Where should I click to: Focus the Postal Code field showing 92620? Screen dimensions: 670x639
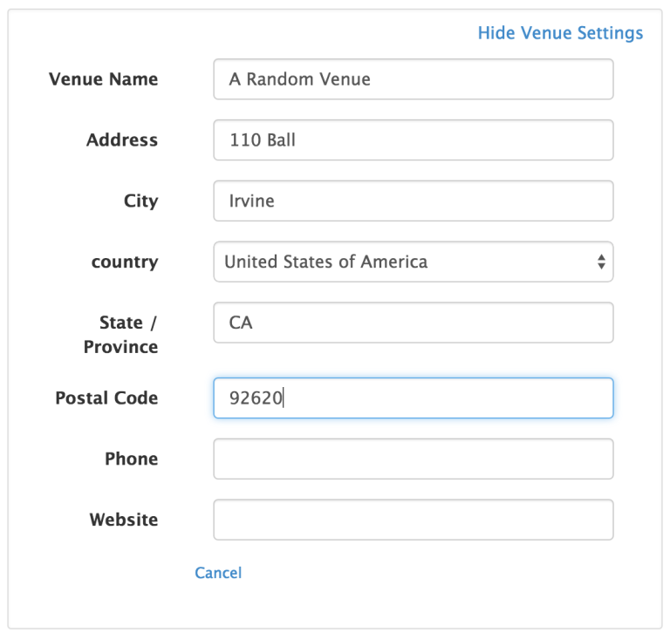coord(413,398)
